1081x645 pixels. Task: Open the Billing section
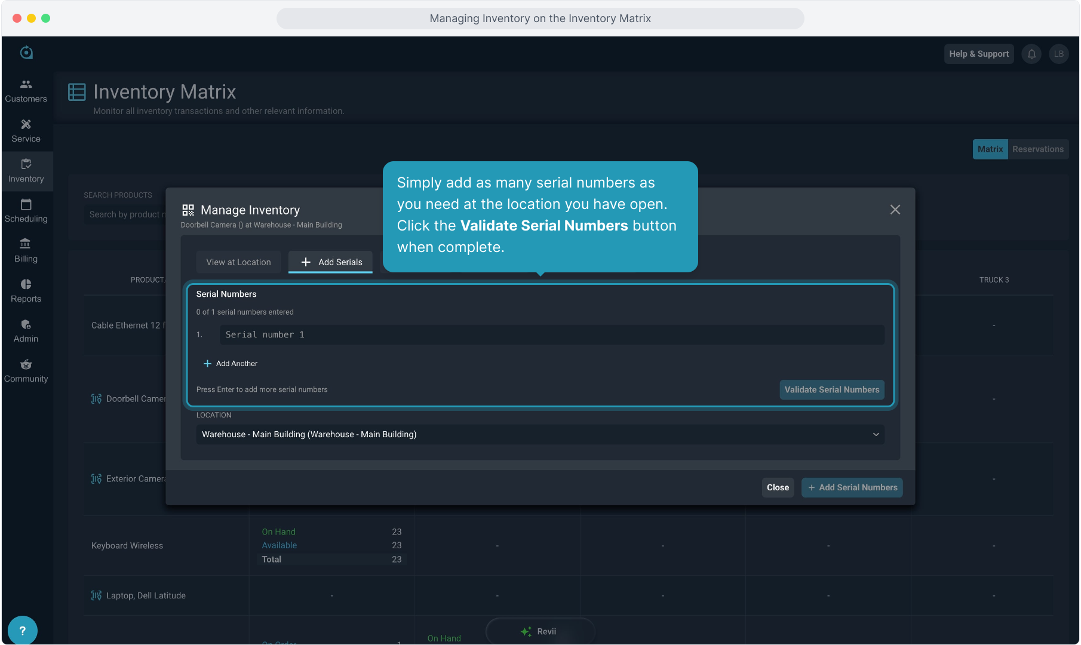pos(26,251)
